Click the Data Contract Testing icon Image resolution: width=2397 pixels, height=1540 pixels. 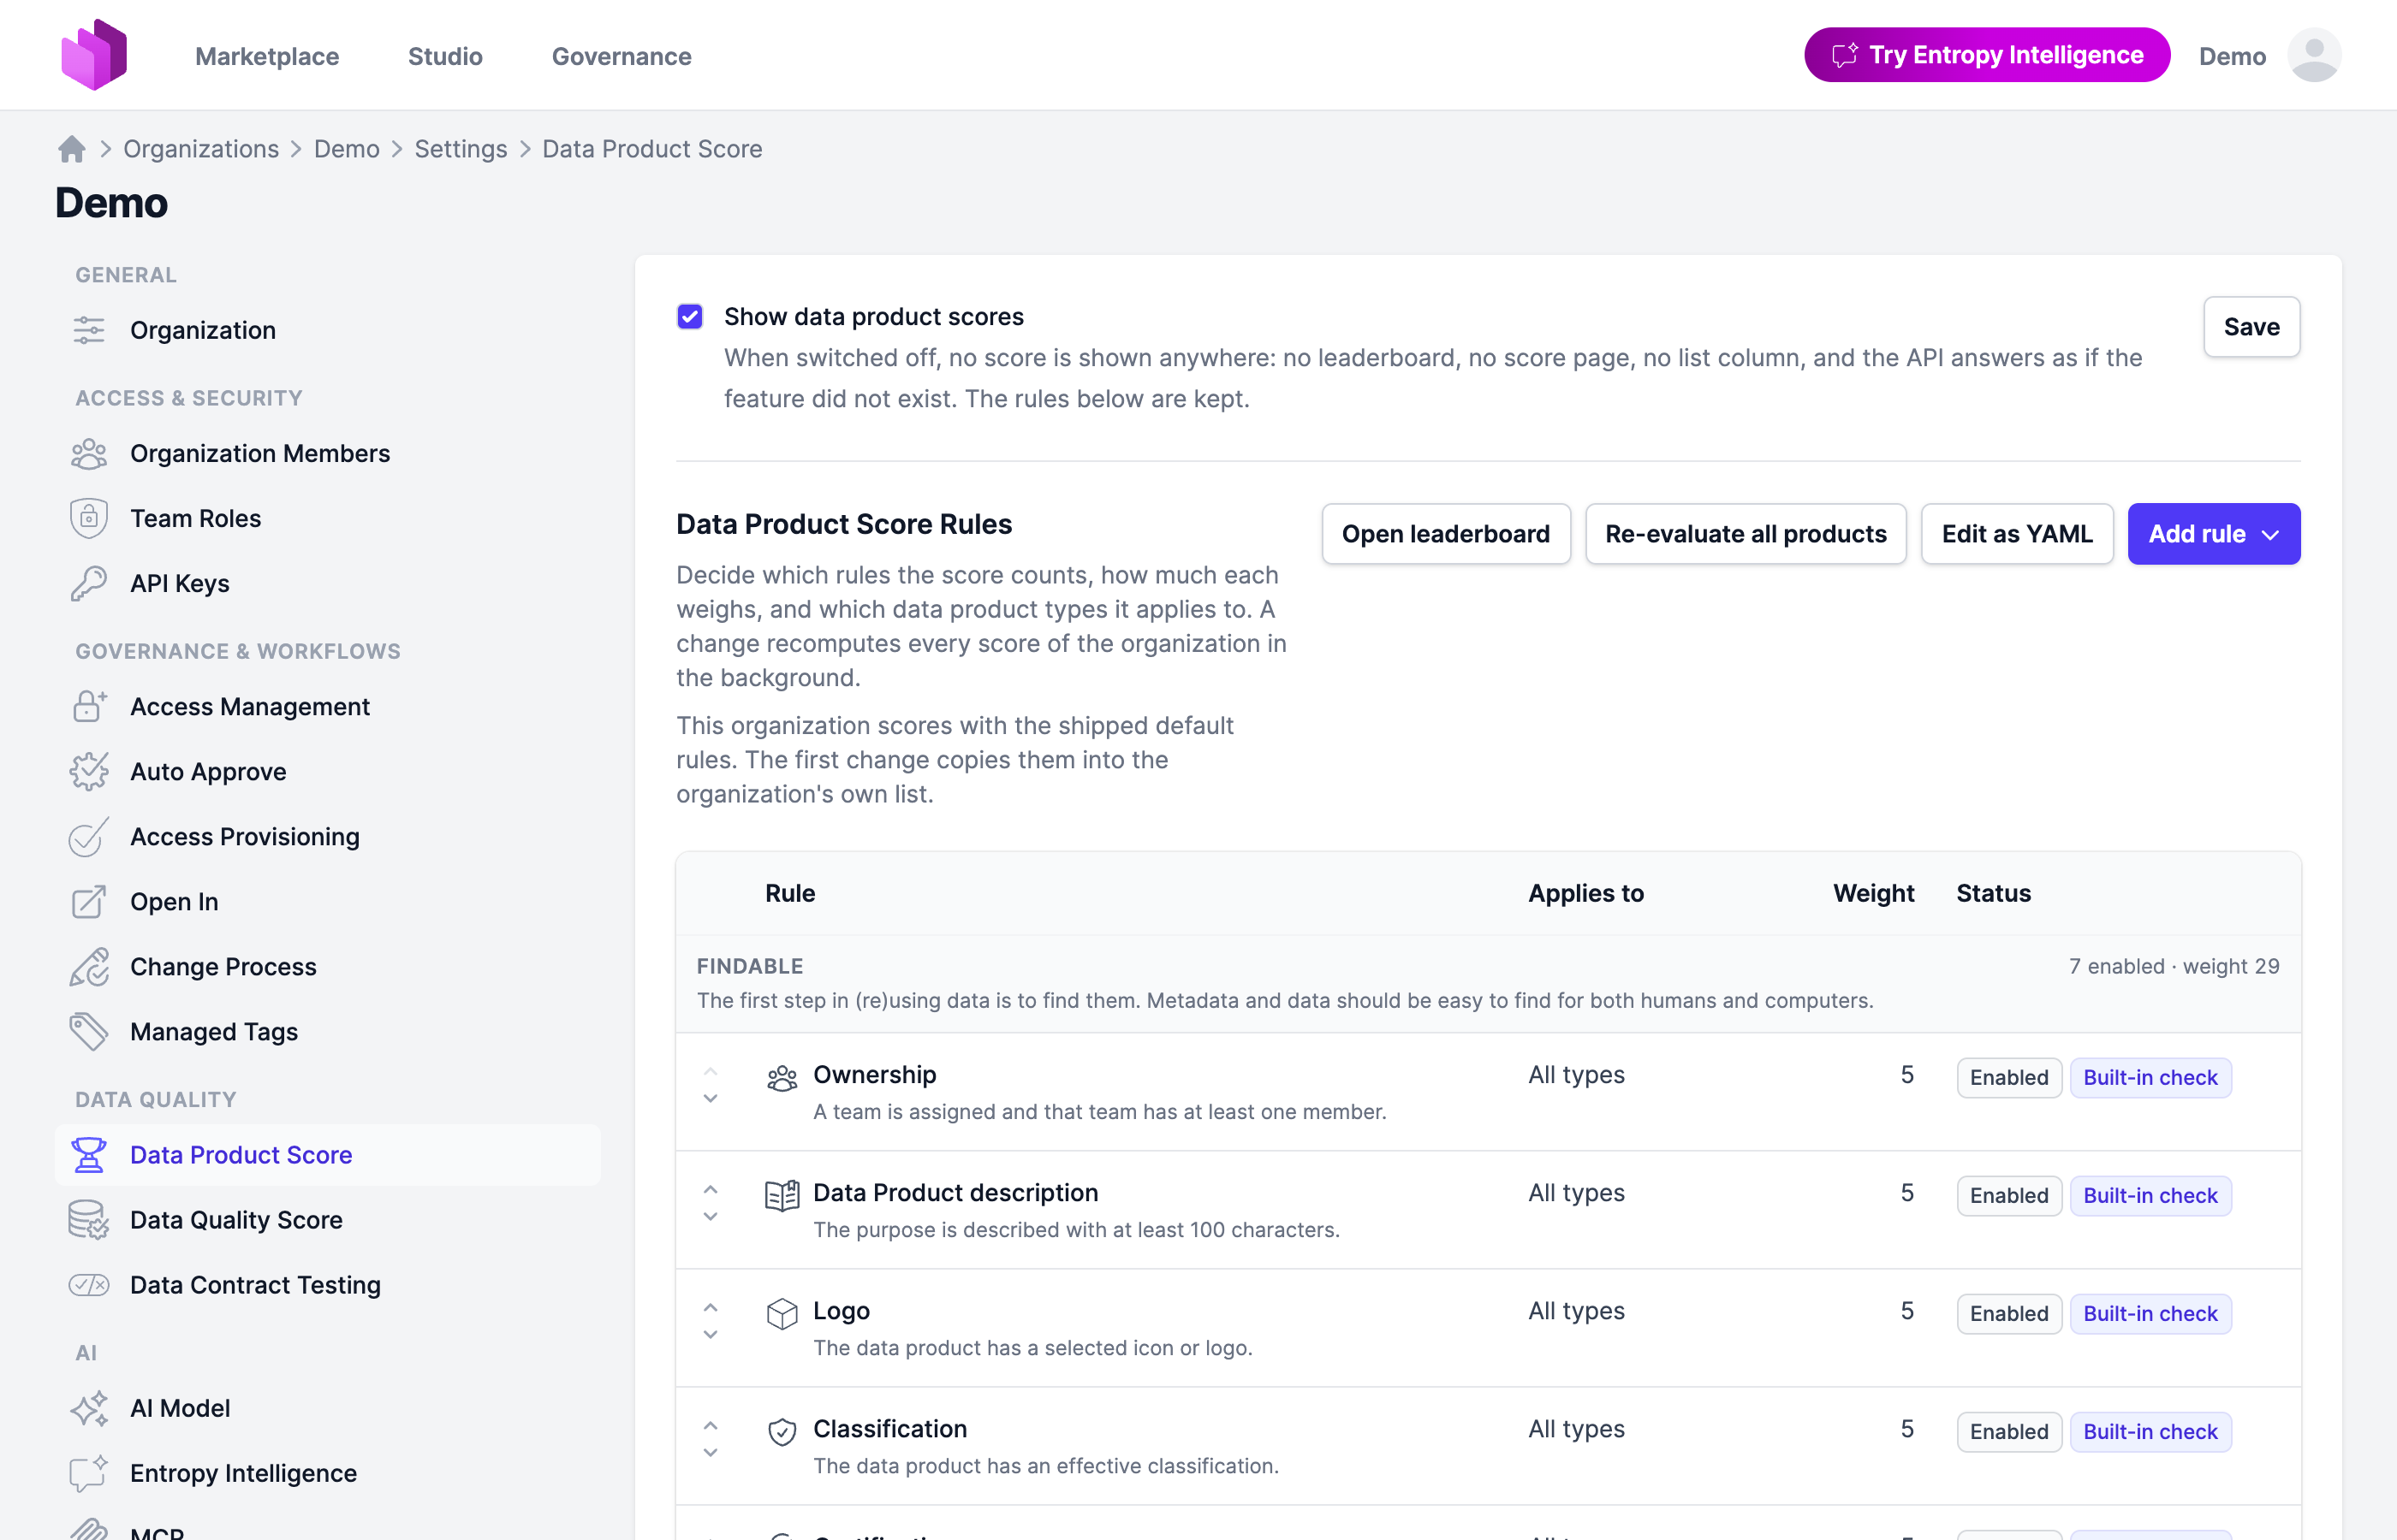[x=89, y=1285]
